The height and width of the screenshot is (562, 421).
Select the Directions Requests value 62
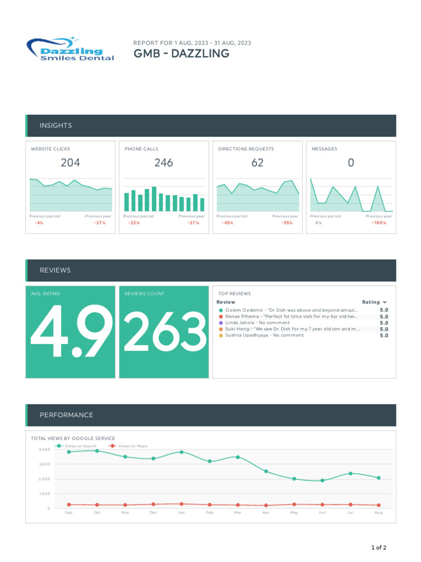pyautogui.click(x=258, y=162)
